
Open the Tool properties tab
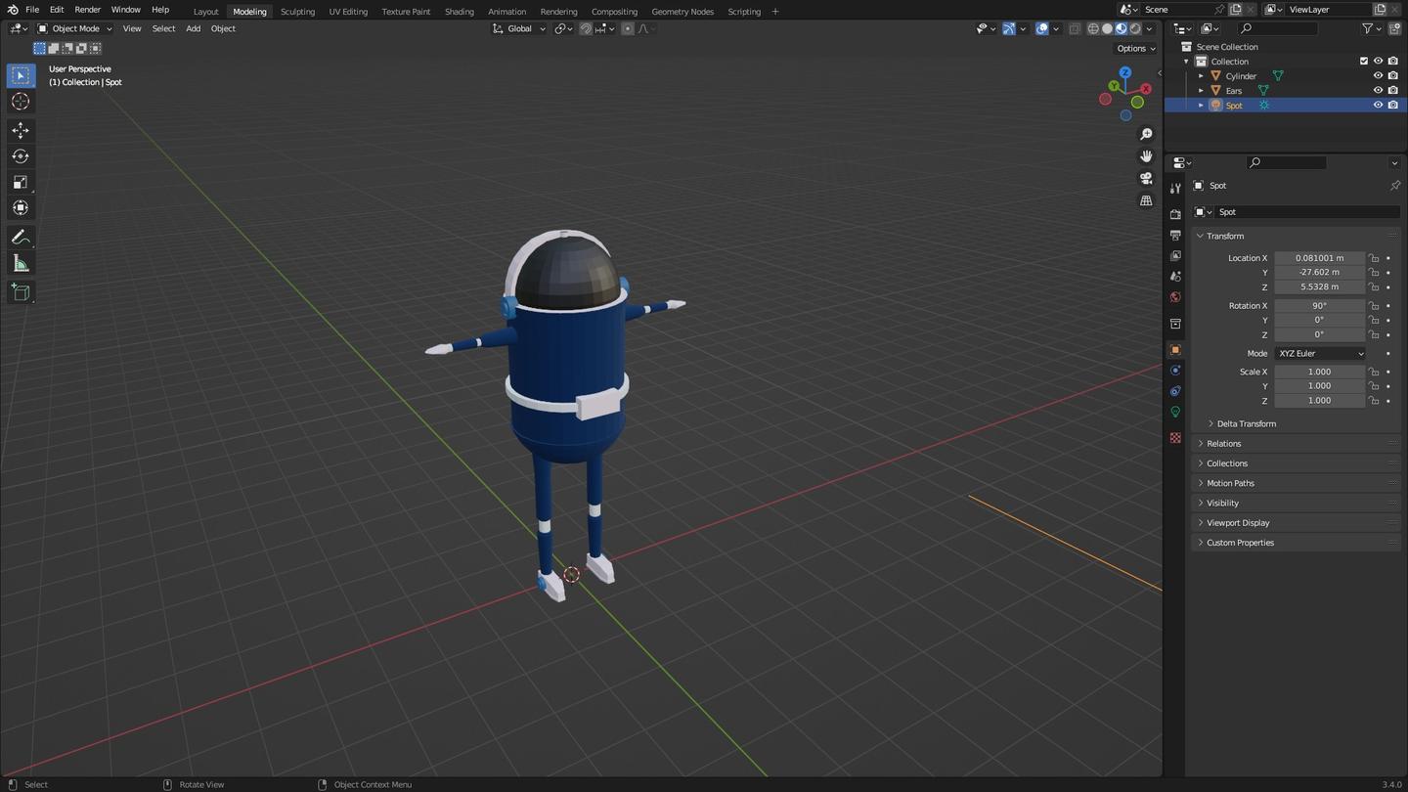point(1175,188)
